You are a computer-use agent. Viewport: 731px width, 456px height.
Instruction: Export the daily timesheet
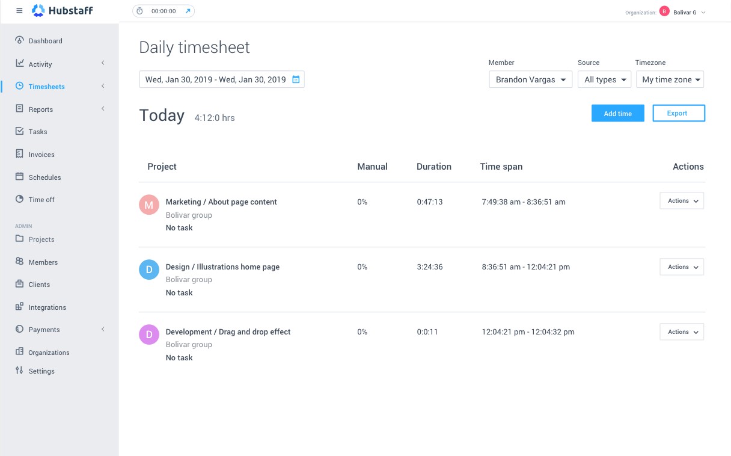pyautogui.click(x=679, y=113)
